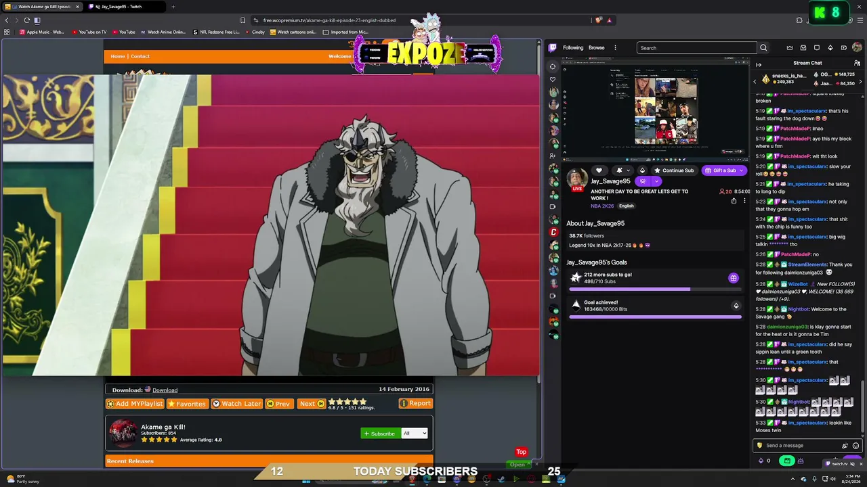Click the heart follow button for Jay_Savage95
This screenshot has height=487, width=867.
pos(599,170)
